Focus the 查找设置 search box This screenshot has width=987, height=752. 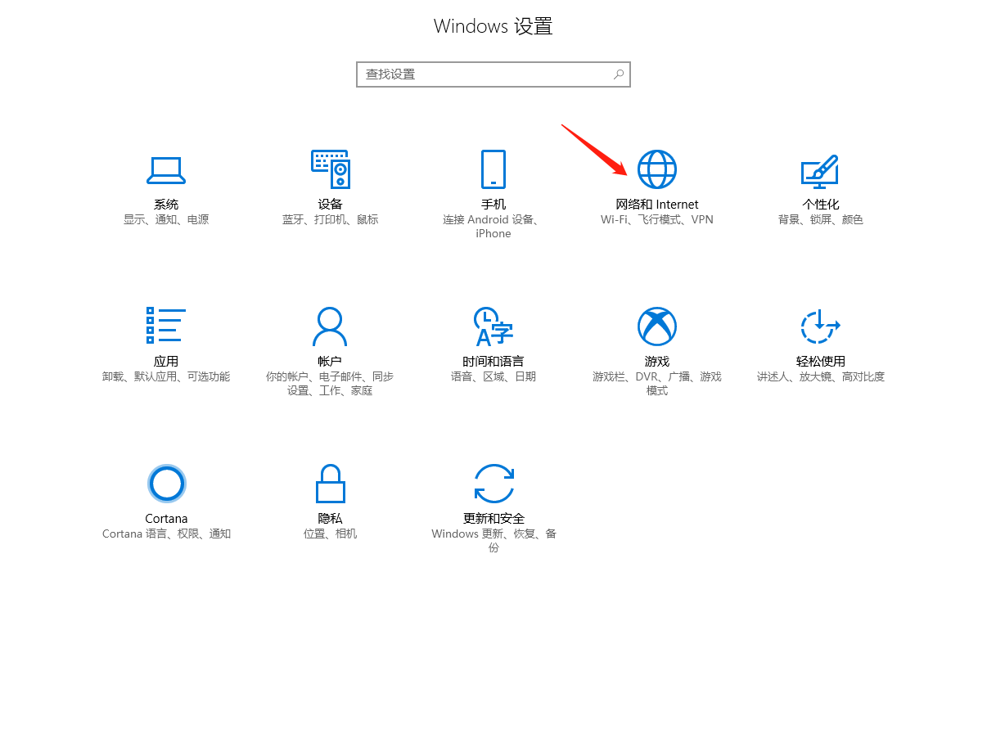(493, 74)
